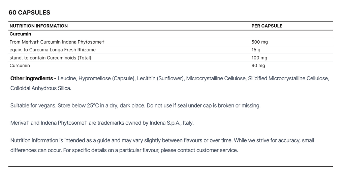Select the Merivat Curcumin Indena Phytosome row label
Screen dimensions: 345x175
coord(57,42)
